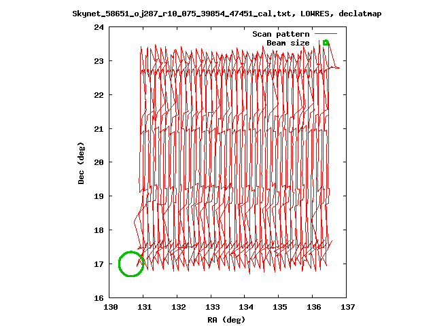Viewport: 435px width, 326px height.
Task: Click the RA axis value 132
Action: pyautogui.click(x=178, y=307)
